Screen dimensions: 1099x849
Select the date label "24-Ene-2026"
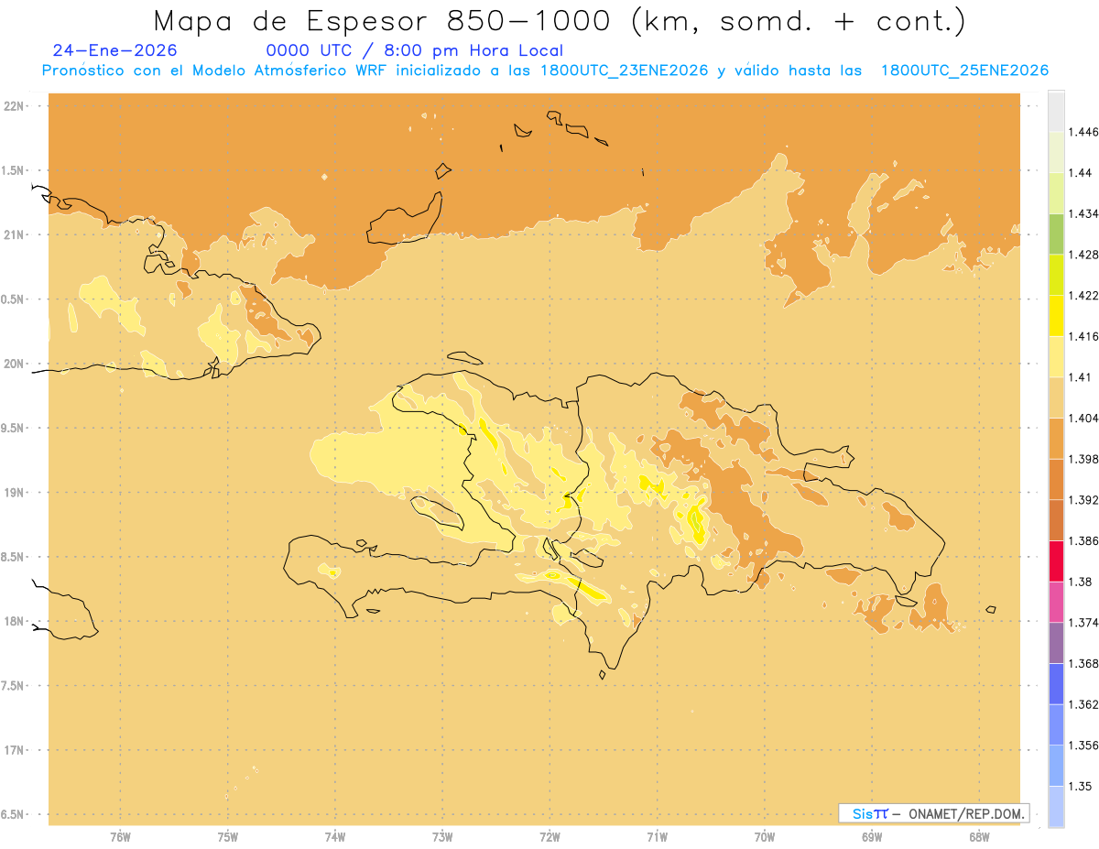pos(115,51)
